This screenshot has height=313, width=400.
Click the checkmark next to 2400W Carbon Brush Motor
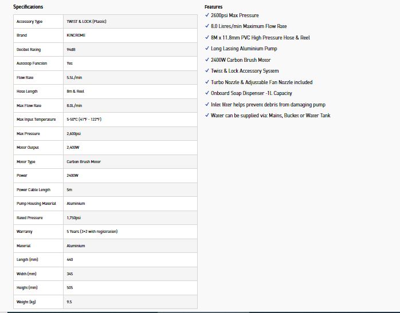click(x=207, y=60)
